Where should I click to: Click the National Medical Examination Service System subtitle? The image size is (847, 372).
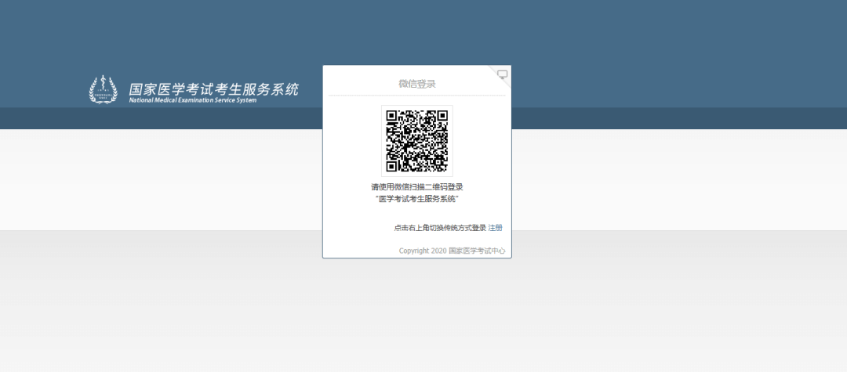click(x=193, y=100)
